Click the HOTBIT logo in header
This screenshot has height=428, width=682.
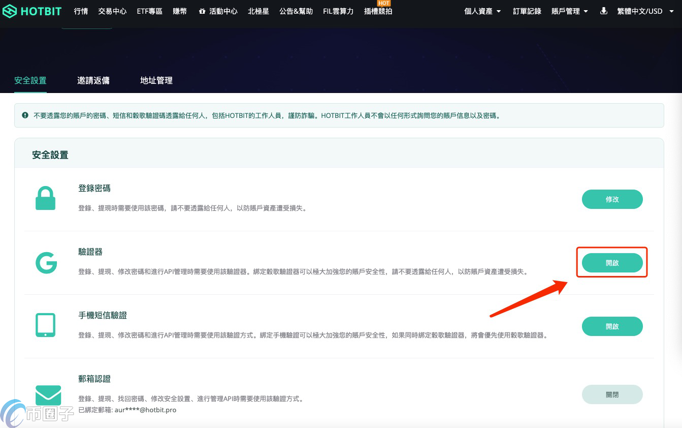point(32,11)
